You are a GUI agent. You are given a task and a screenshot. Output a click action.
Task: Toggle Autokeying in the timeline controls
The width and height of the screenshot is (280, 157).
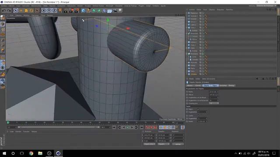click(x=151, y=127)
